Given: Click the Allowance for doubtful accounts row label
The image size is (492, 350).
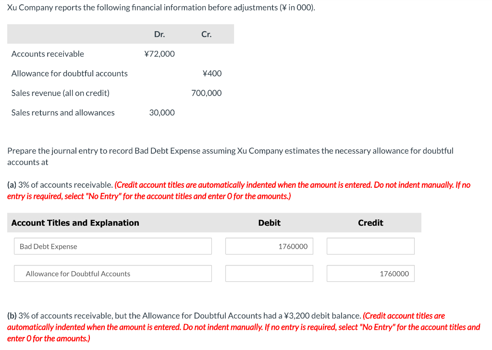Looking at the screenshot, I should (x=69, y=73).
